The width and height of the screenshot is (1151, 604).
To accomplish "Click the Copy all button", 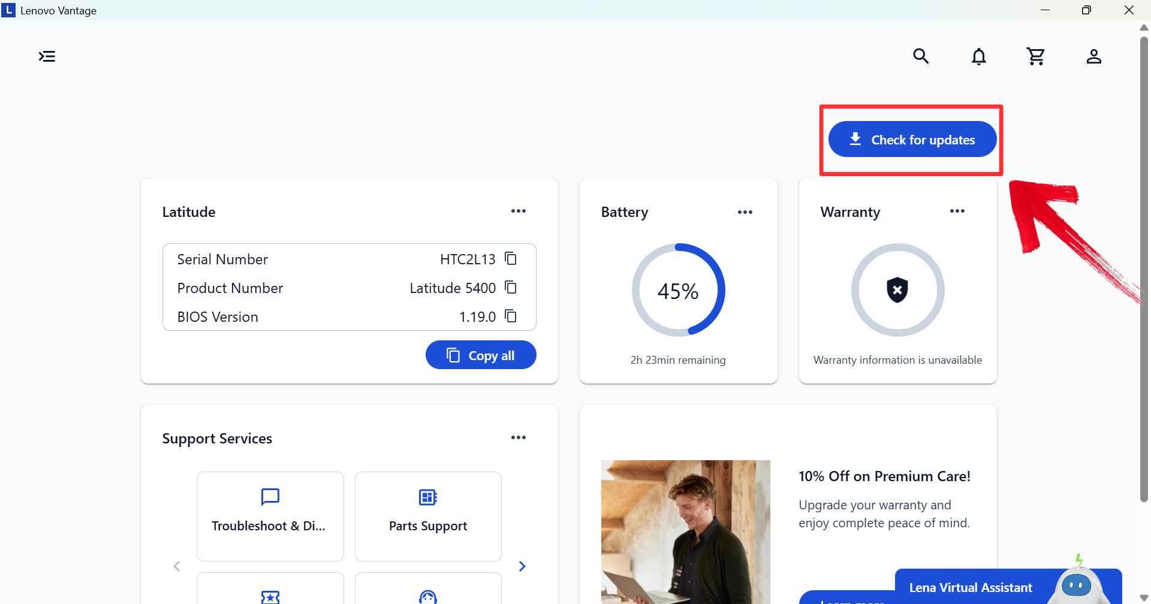I will [481, 355].
